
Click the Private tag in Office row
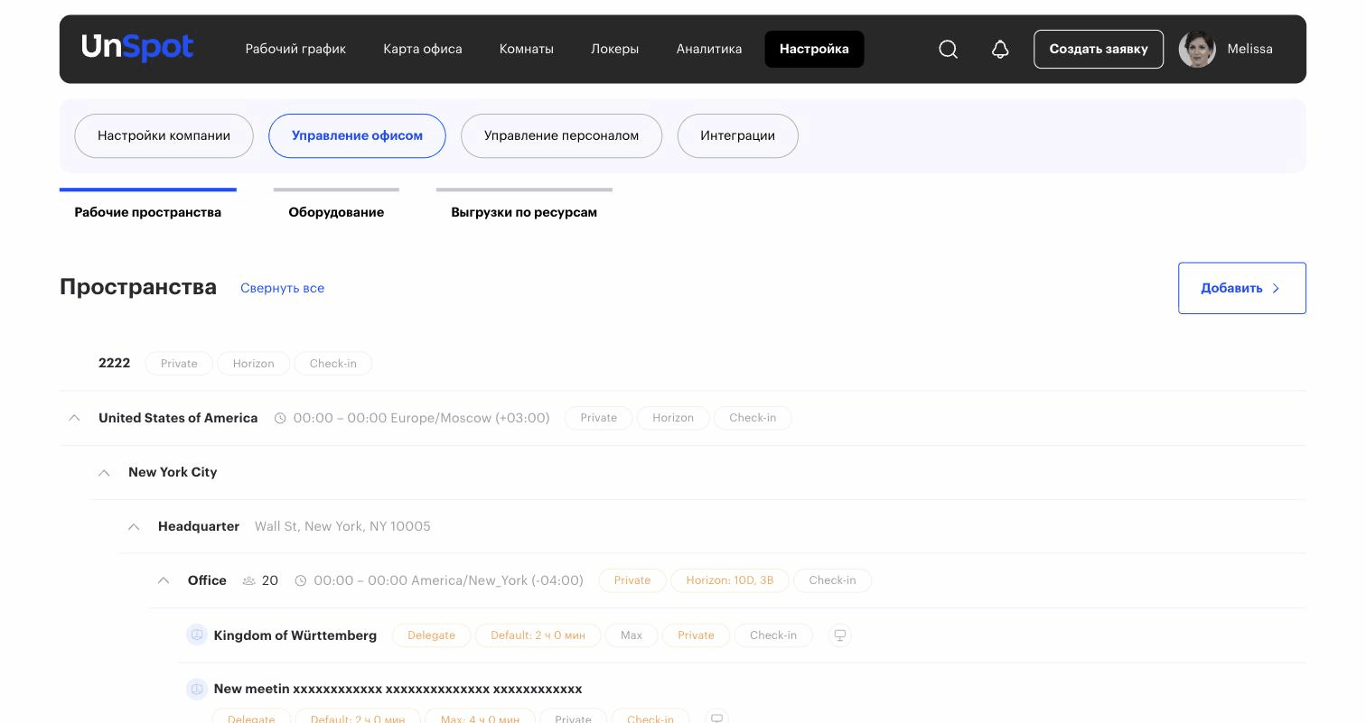pyautogui.click(x=632, y=580)
